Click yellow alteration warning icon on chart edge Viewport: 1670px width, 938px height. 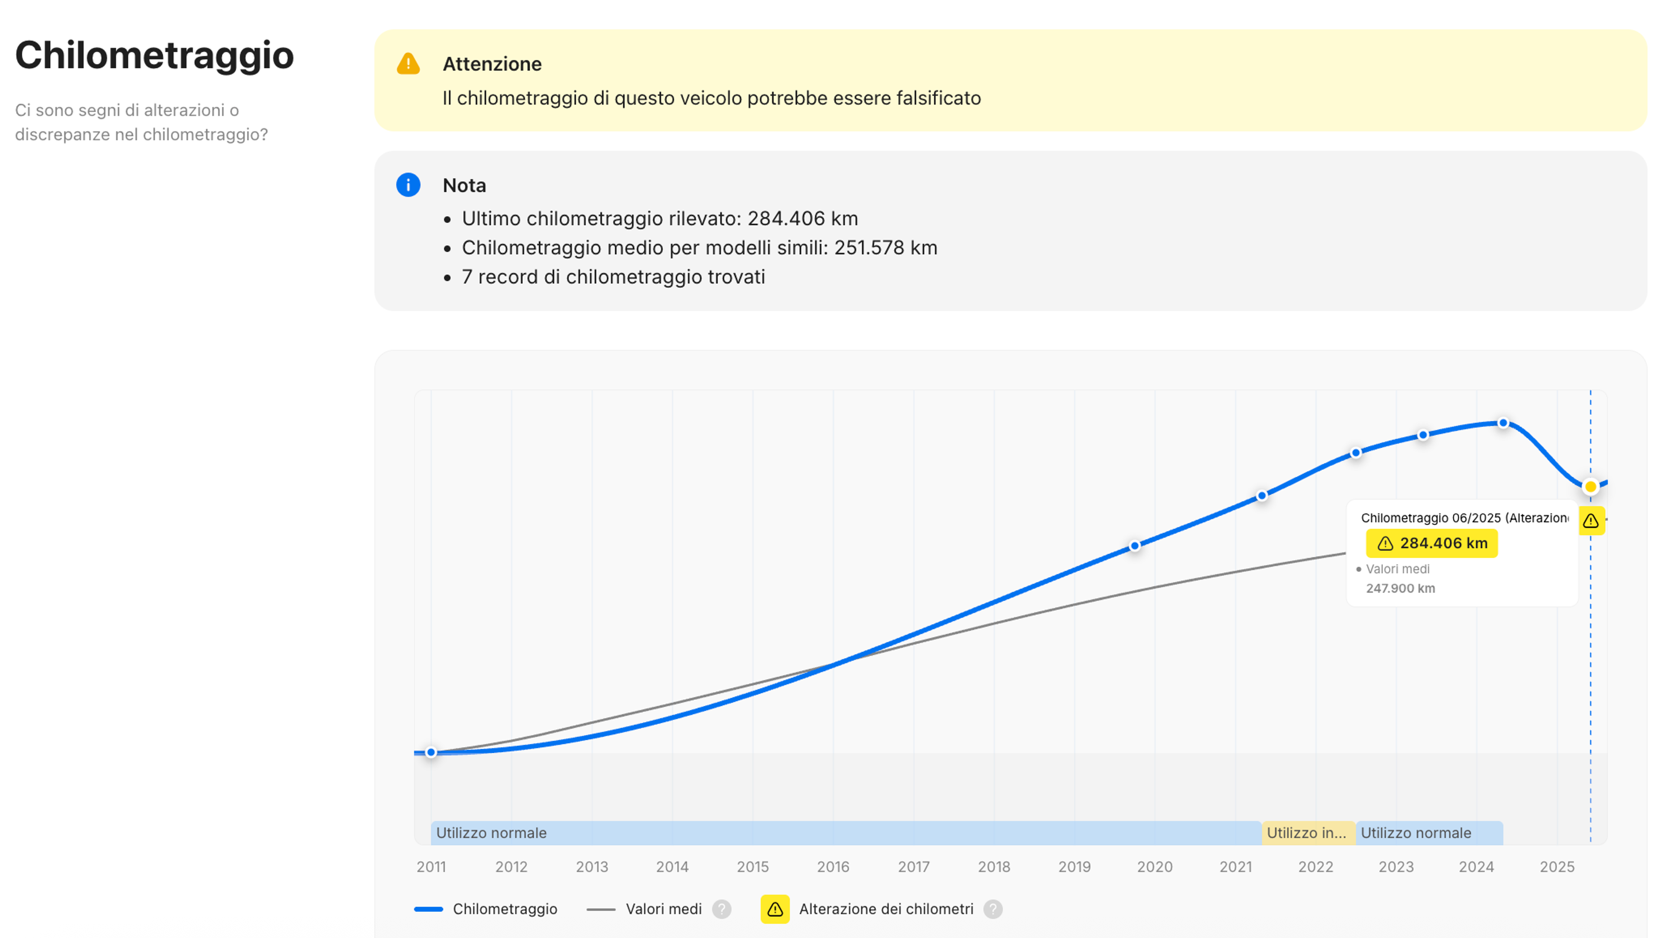1591,521
